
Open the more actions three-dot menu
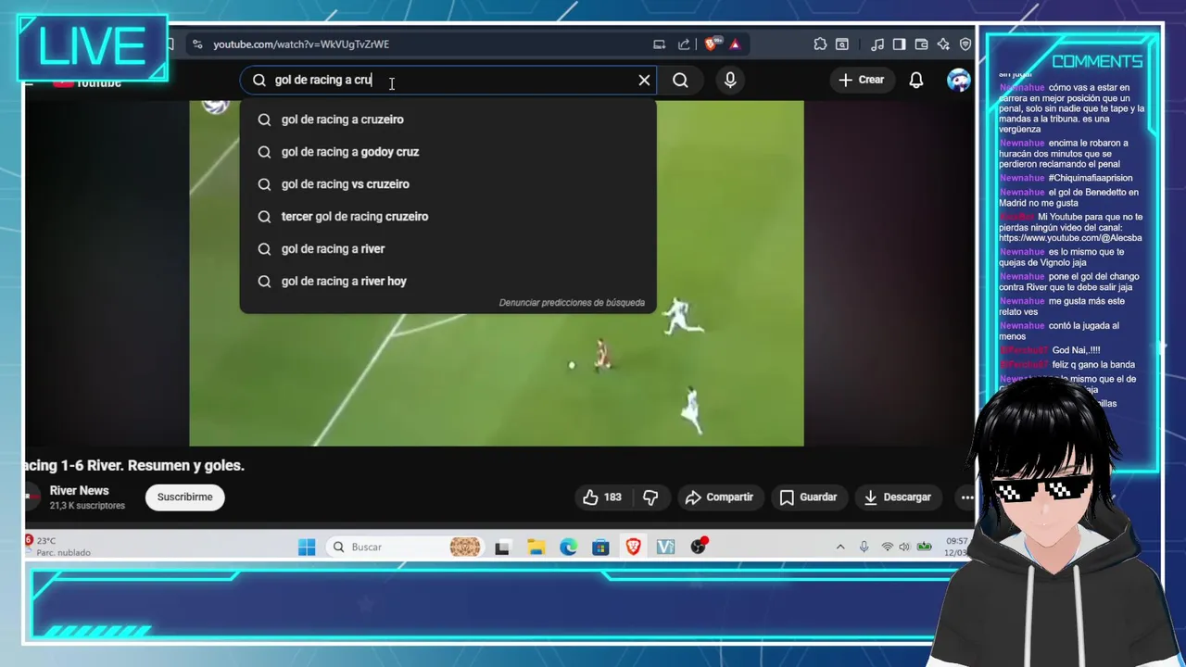tap(966, 497)
